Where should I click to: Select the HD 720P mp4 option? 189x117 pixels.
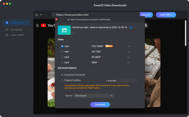click(62, 52)
